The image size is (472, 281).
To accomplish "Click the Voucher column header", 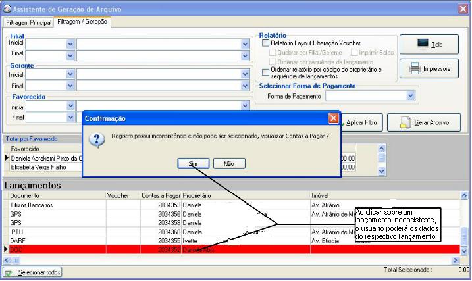I will coord(123,195).
